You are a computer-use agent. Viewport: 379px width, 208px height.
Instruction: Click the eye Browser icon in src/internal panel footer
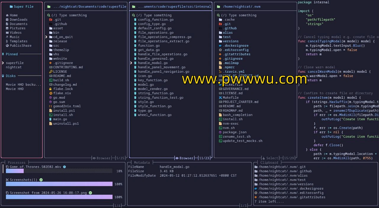pos(177,158)
